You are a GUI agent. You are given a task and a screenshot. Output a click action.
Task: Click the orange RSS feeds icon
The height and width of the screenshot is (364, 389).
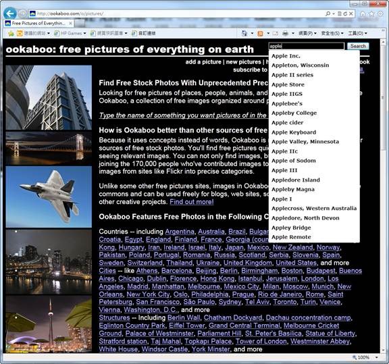[x=260, y=33]
